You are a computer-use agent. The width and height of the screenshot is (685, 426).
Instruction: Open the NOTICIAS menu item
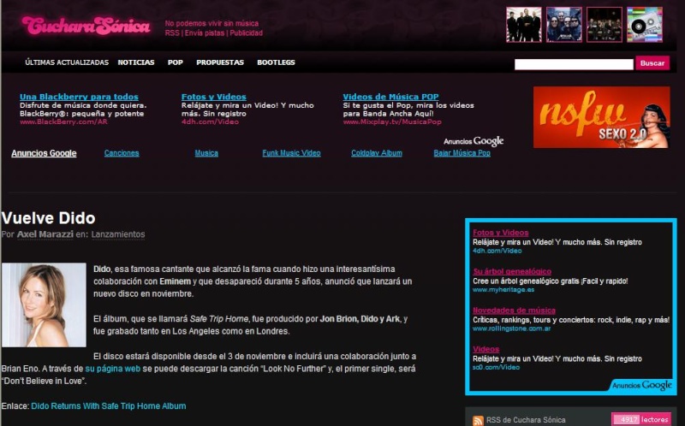[136, 62]
